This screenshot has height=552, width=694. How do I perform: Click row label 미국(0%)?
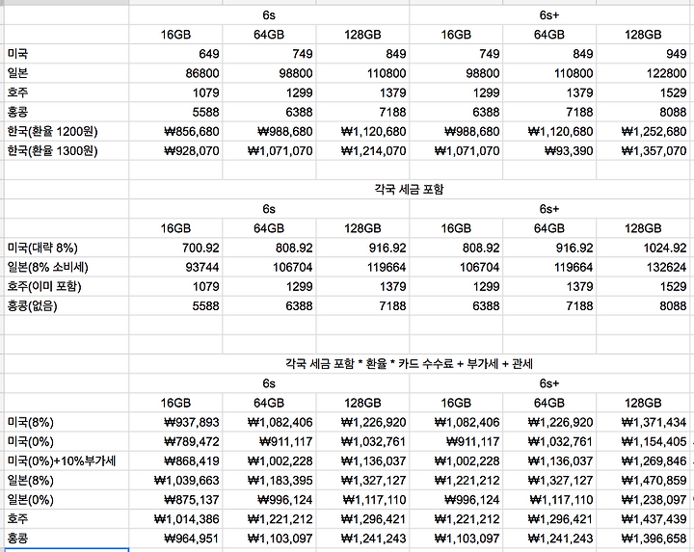pyautogui.click(x=67, y=442)
